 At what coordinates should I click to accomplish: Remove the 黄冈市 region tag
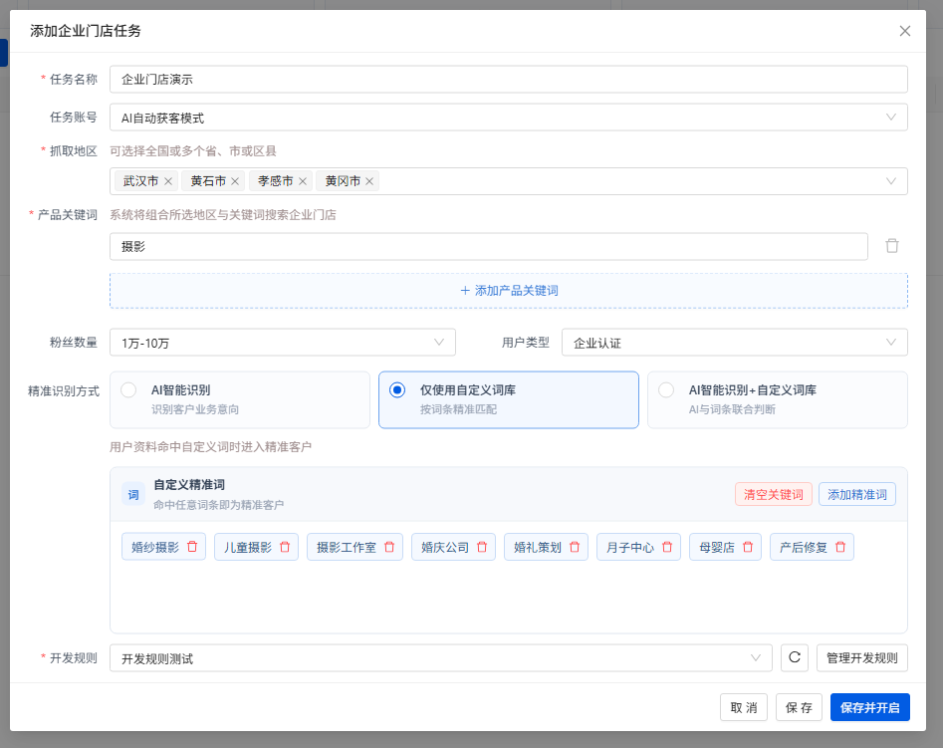[x=369, y=181]
